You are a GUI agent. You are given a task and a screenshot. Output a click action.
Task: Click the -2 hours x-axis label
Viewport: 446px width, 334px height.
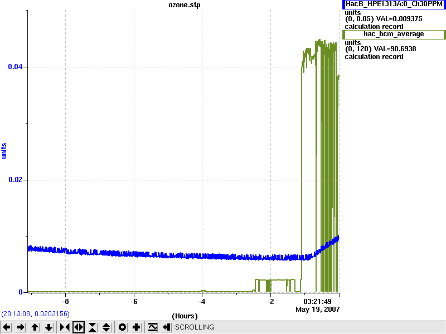[270, 301]
